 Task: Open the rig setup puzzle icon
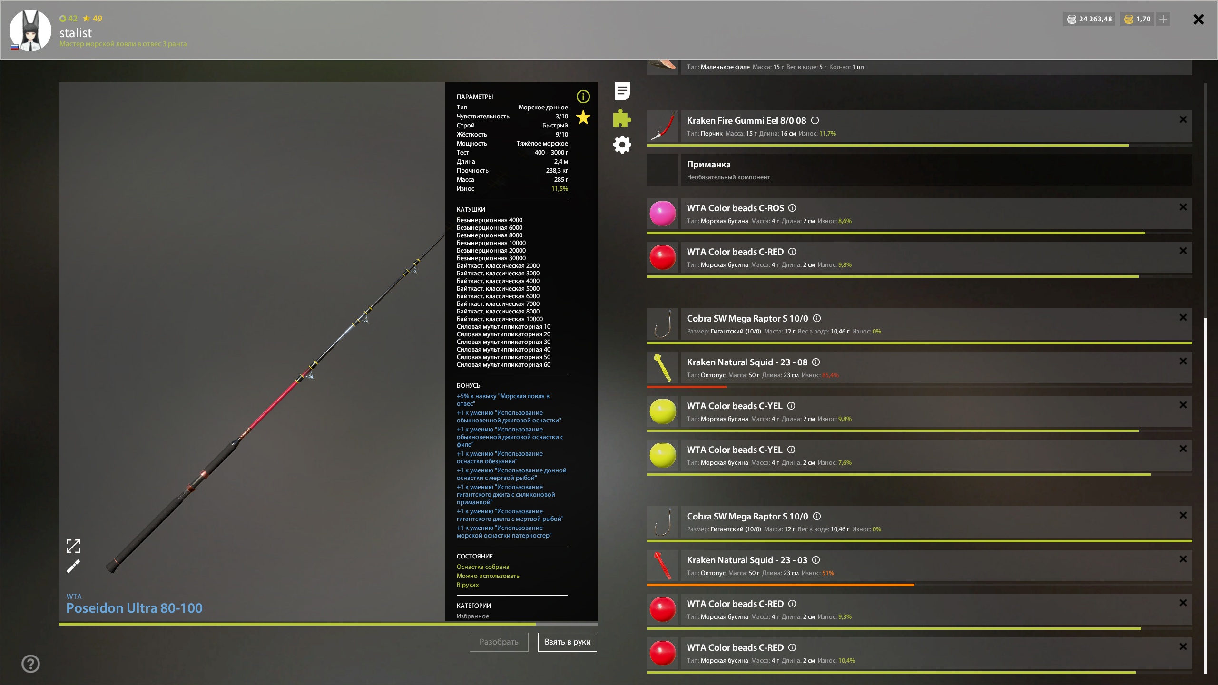[x=622, y=118]
